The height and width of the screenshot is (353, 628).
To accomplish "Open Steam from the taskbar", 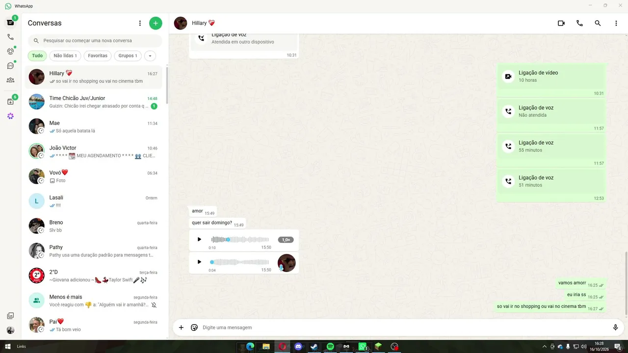I will tap(314, 347).
